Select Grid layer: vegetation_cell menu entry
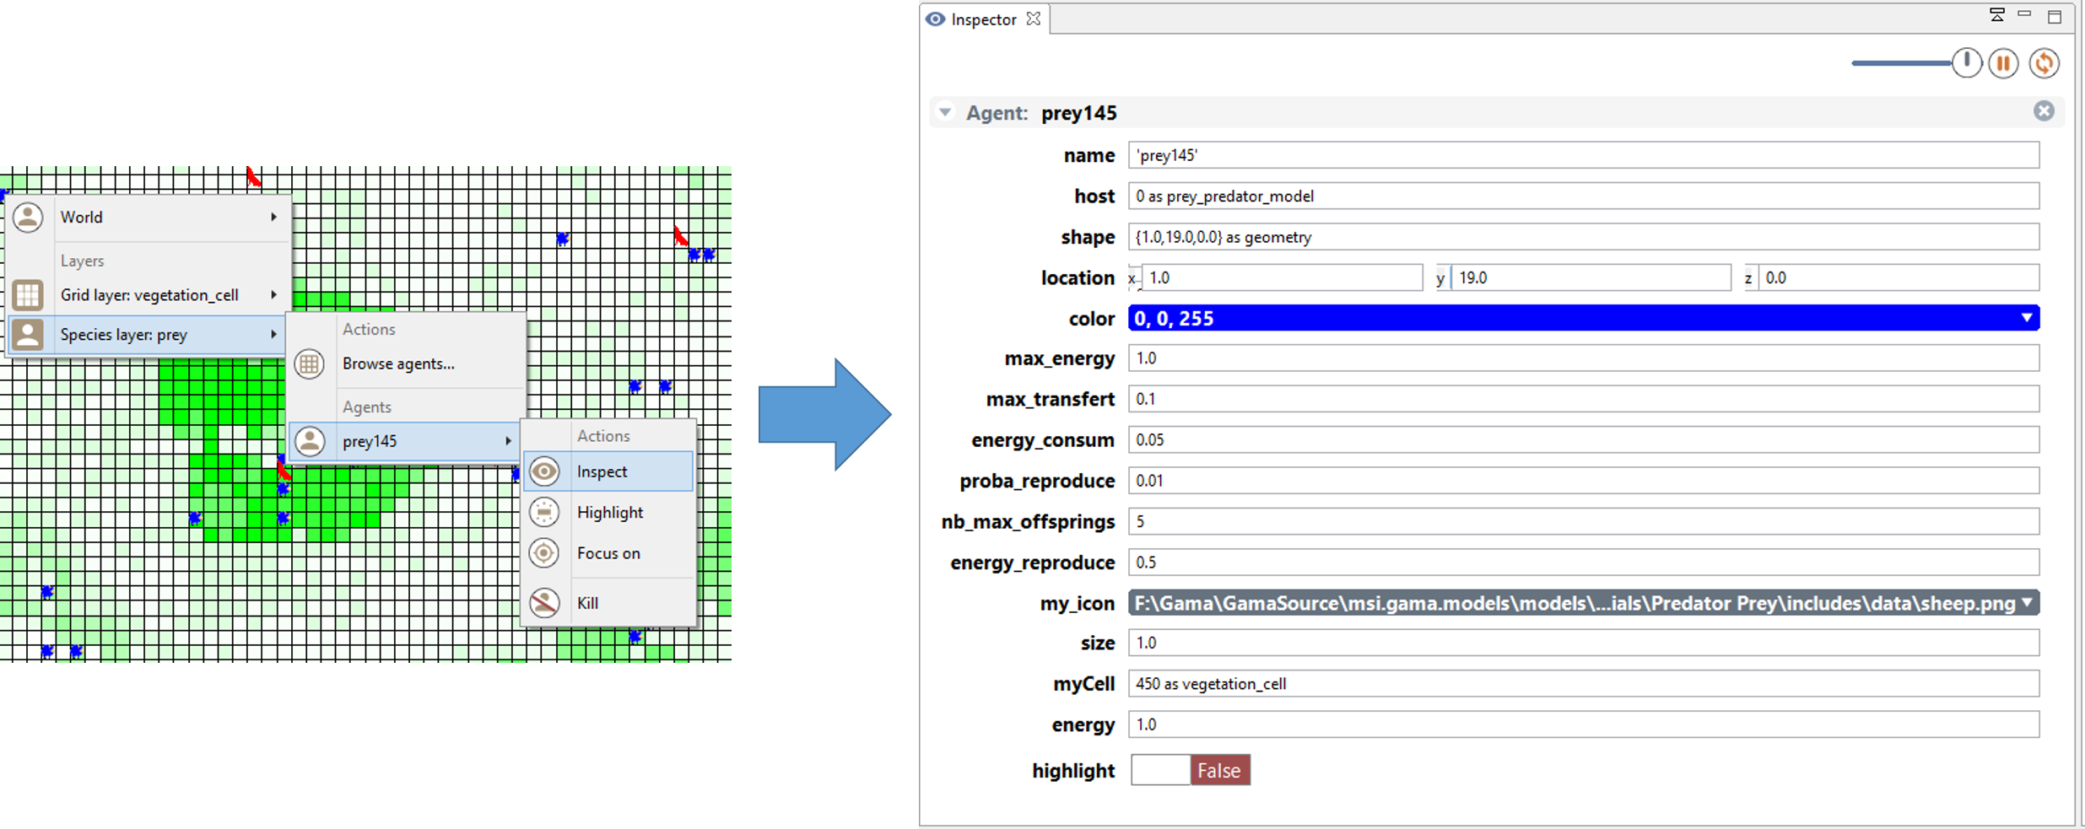The height and width of the screenshot is (829, 2085). click(x=149, y=294)
